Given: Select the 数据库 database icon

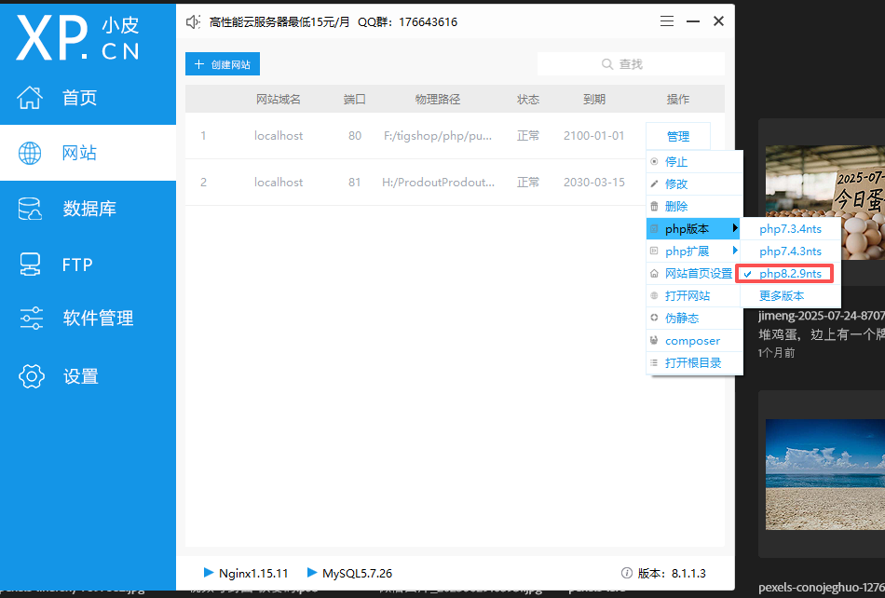Looking at the screenshot, I should tap(31, 209).
